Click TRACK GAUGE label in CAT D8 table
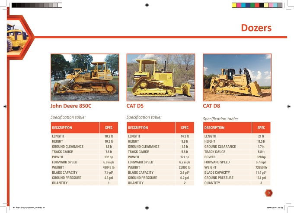294x213 pixels. [x=215, y=152]
